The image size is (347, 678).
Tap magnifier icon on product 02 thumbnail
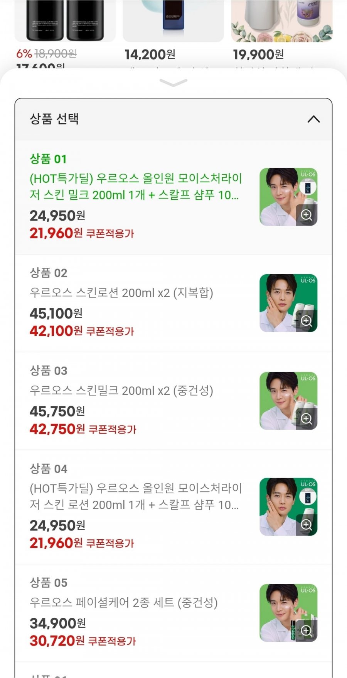click(307, 321)
